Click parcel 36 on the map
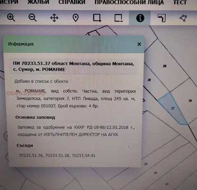197x190 pixels. click(190, 101)
